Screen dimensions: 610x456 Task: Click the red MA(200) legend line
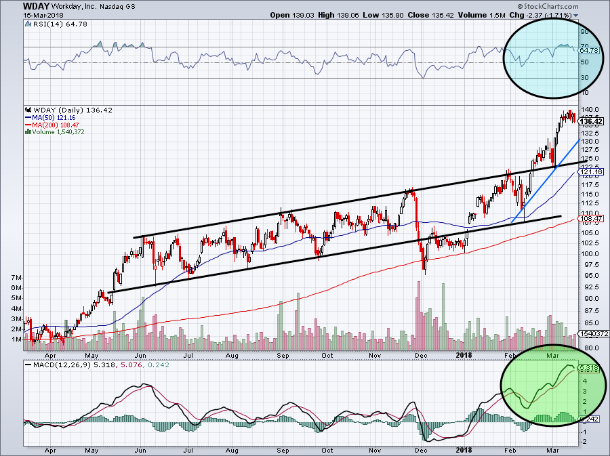[28, 125]
